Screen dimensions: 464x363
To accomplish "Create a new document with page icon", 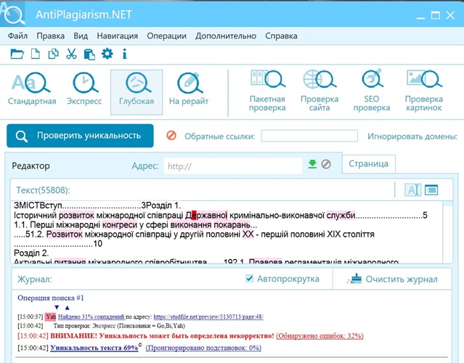I will [x=36, y=54].
